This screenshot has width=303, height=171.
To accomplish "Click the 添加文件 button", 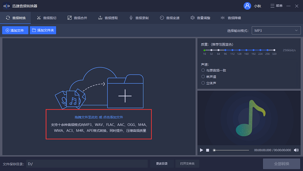I will tap(15, 30).
